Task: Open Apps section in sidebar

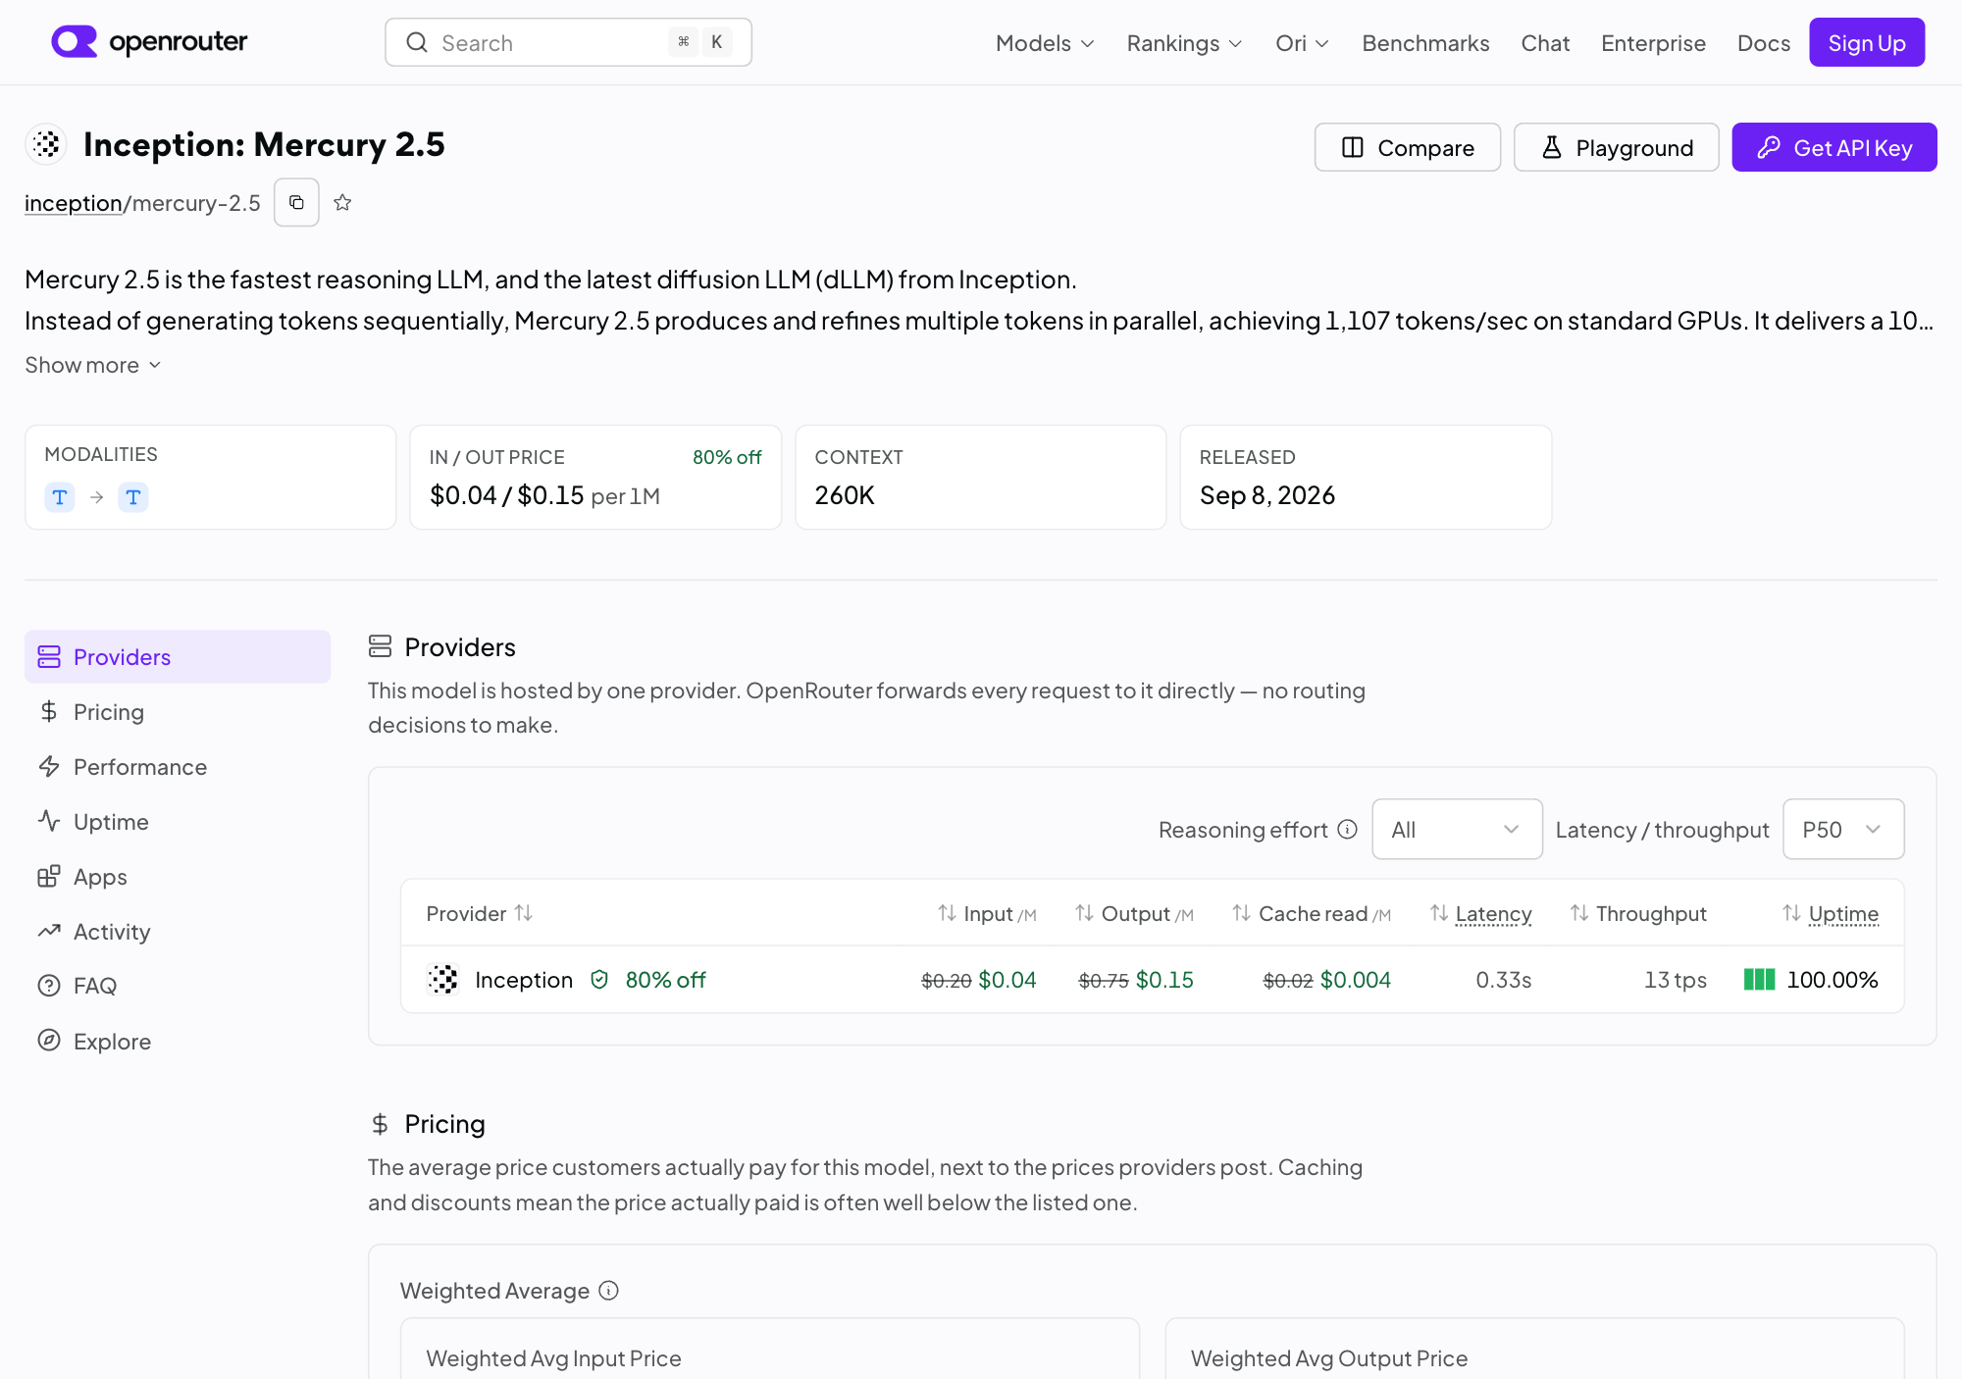Action: (178, 877)
